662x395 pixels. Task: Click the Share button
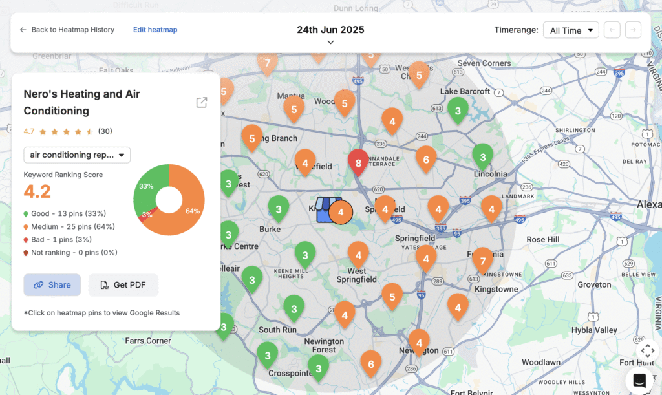coord(52,285)
